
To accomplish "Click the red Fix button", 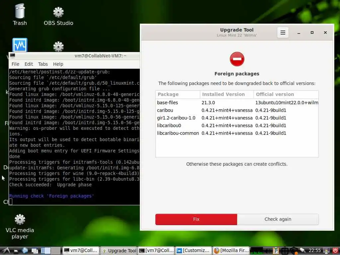I will pos(196,219).
